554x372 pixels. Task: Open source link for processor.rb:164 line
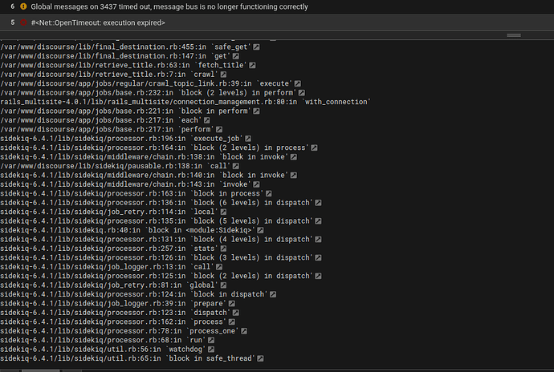[314, 148]
